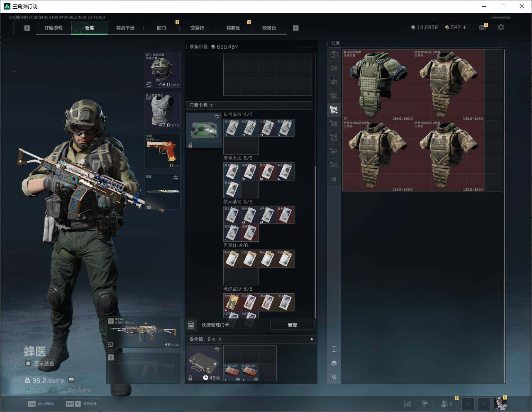Viewport: 532px width, 412px height.
Task: Select the all-items category icon in storage sidebar
Action: point(334,55)
